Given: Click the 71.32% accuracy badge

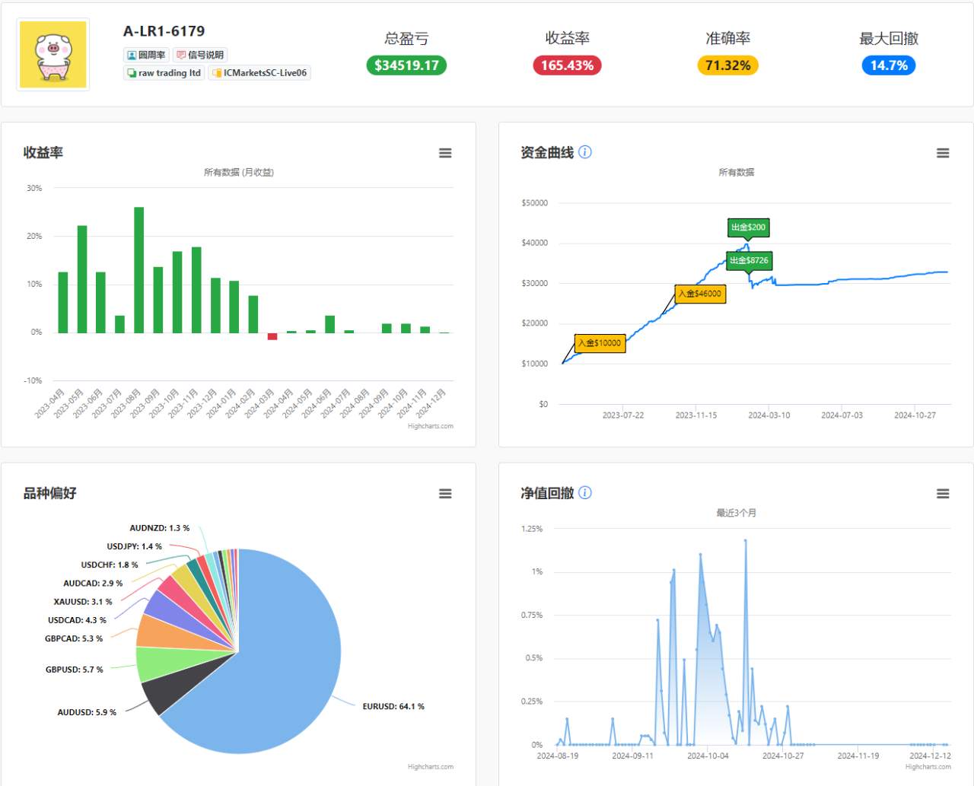Looking at the screenshot, I should [728, 65].
